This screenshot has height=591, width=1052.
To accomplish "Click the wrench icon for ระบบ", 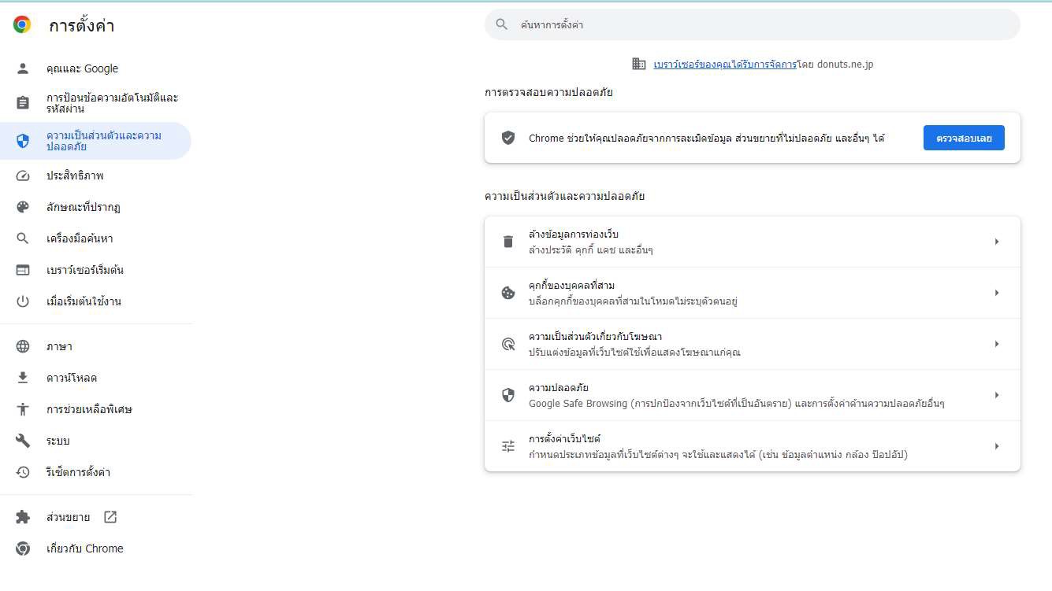I will pos(23,441).
